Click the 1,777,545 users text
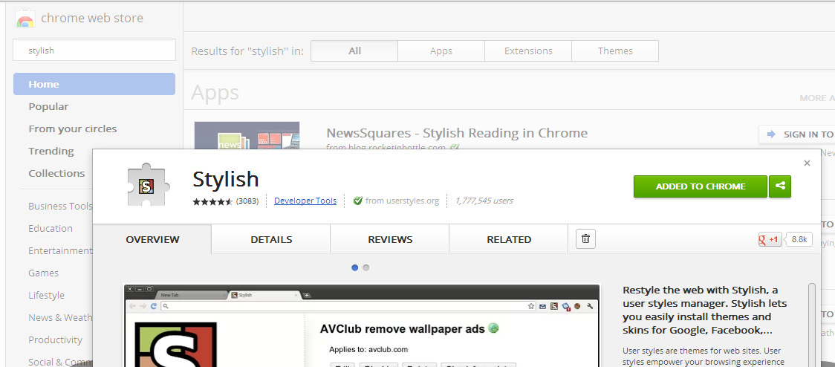This screenshot has width=835, height=367. click(484, 201)
